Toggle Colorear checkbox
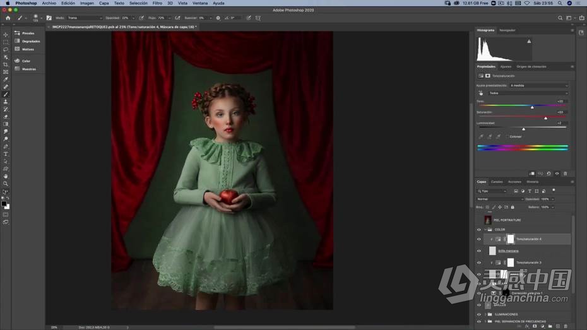587x330 pixels. point(507,136)
